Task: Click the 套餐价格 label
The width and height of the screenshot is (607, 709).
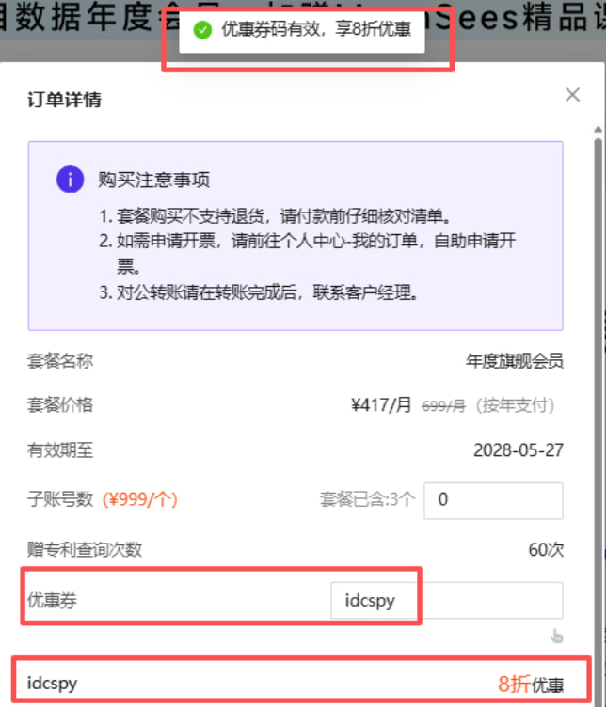Action: 60,404
